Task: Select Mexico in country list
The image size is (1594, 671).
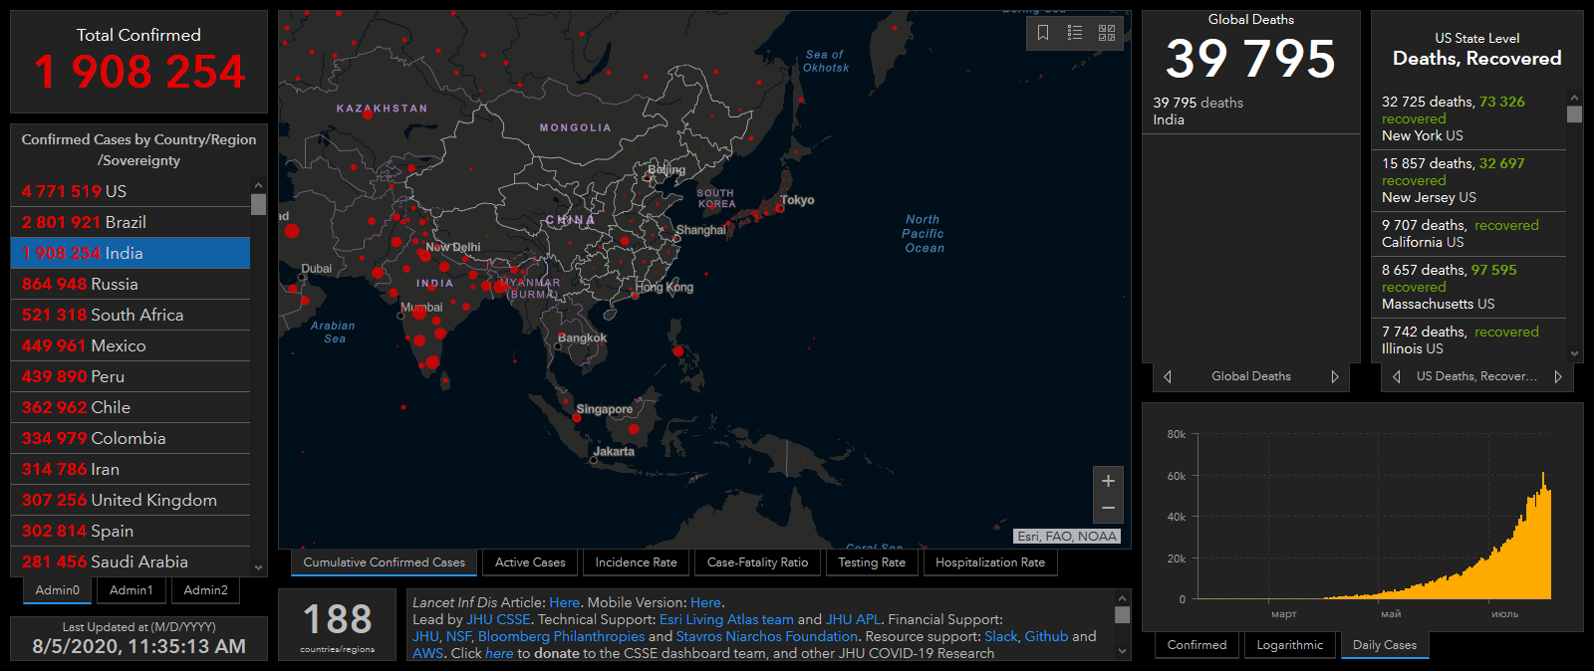Action: 131,345
